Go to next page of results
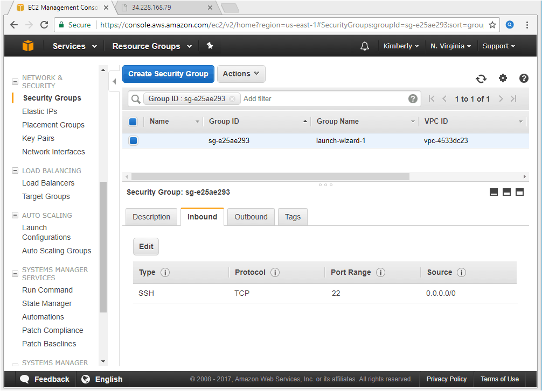This screenshot has height=391, width=542. click(501, 99)
